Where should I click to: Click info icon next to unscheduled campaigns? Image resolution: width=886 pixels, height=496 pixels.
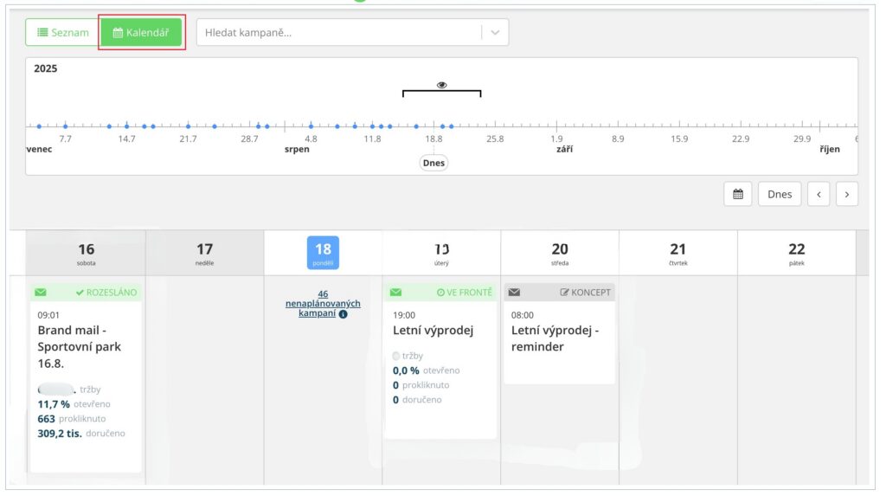click(343, 314)
